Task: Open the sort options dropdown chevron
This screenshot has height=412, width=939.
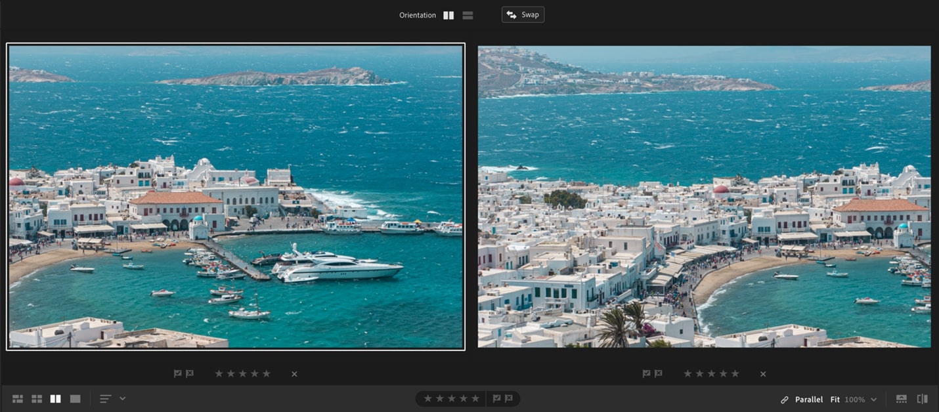Action: [x=122, y=398]
